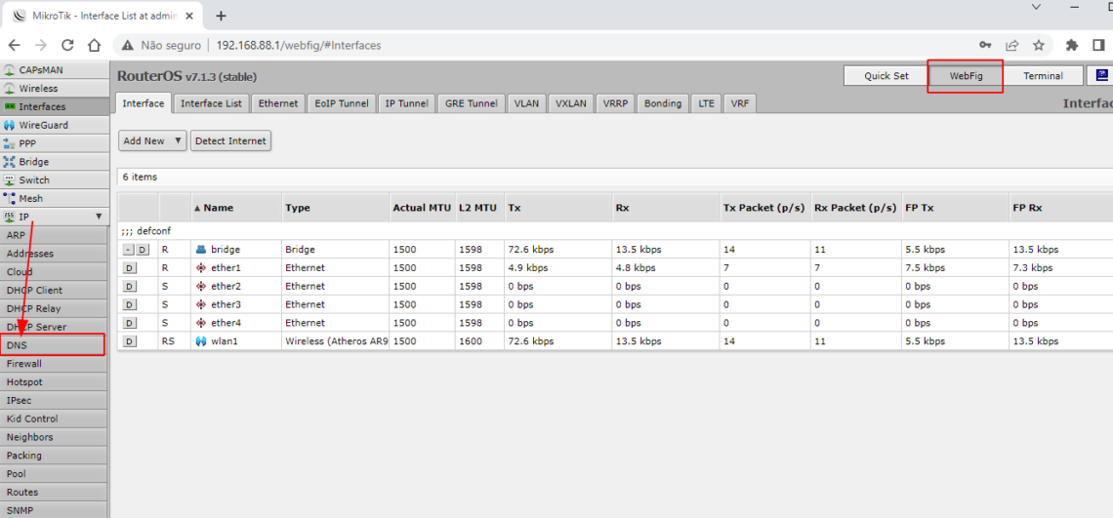Viewport: 1113px width, 518px height.
Task: Click Detect Internet button
Action: pyautogui.click(x=230, y=140)
